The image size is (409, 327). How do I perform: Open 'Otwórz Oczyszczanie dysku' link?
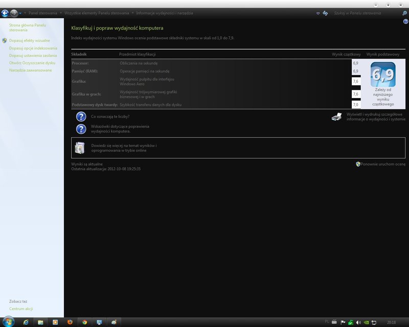32,63
